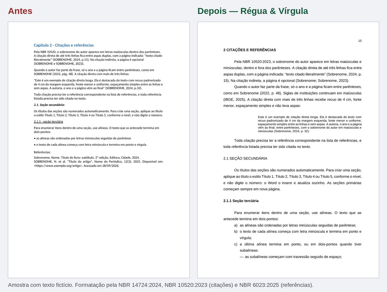Click the "Os títulos das seções" paragraph on Antes page
387x292 pixels.
coord(98,113)
